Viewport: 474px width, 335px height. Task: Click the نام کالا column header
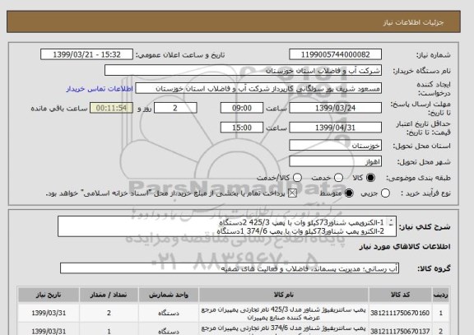pyautogui.click(x=284, y=295)
